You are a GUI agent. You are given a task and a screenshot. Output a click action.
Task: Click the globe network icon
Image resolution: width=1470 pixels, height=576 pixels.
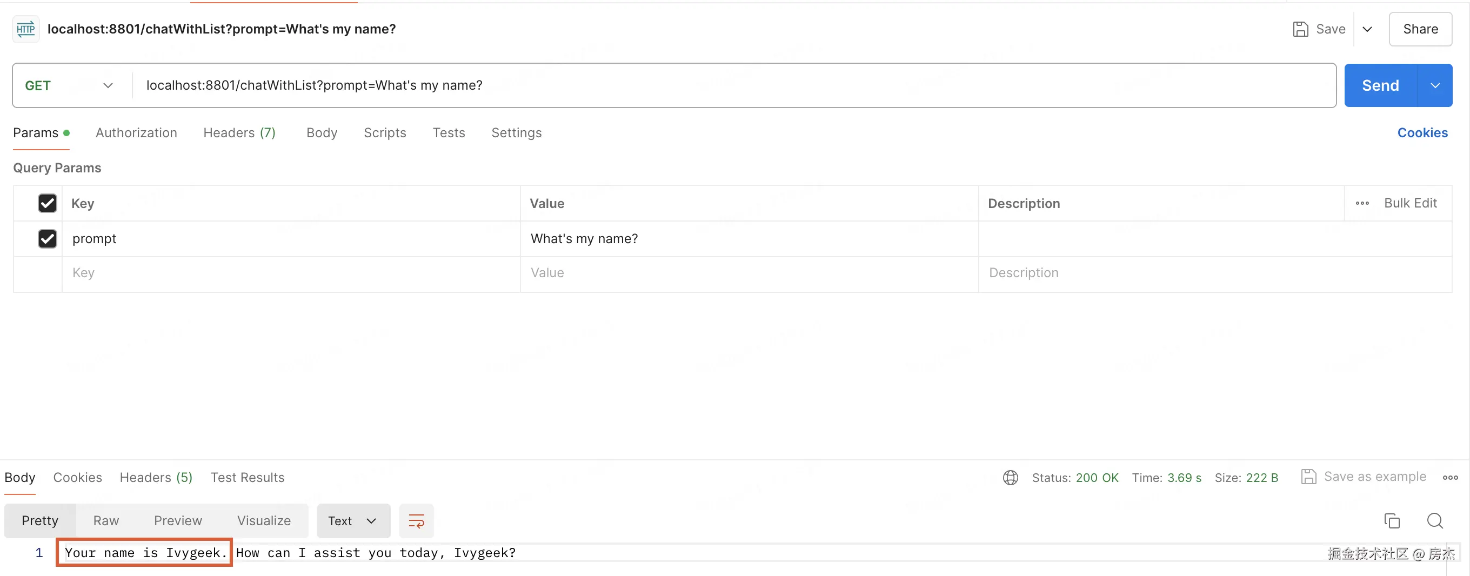tap(1010, 477)
